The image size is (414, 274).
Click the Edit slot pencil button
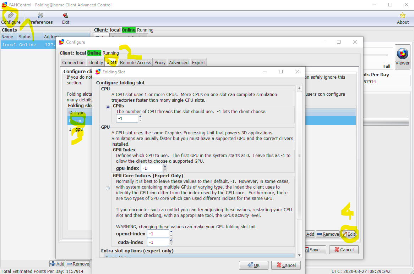[348, 234]
